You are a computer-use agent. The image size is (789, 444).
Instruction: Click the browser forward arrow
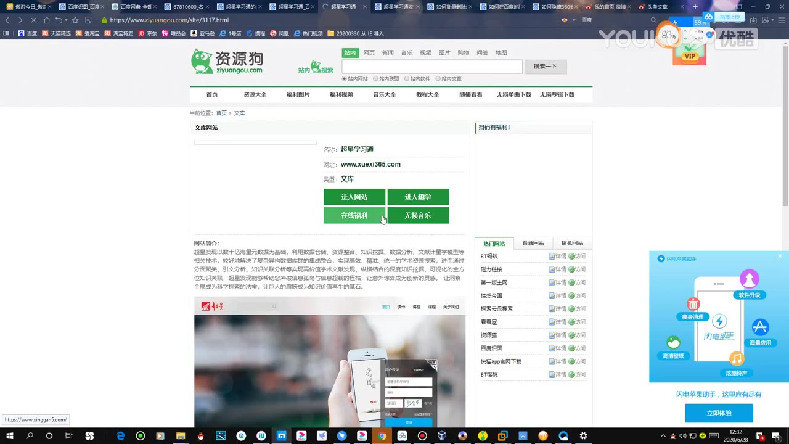point(20,20)
